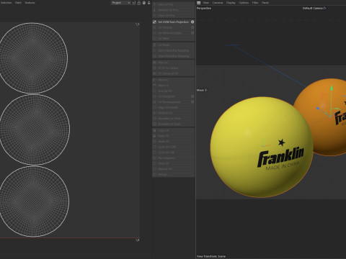Open the Textures menu
Viewport: 346px width, 259px height.
[30, 3]
